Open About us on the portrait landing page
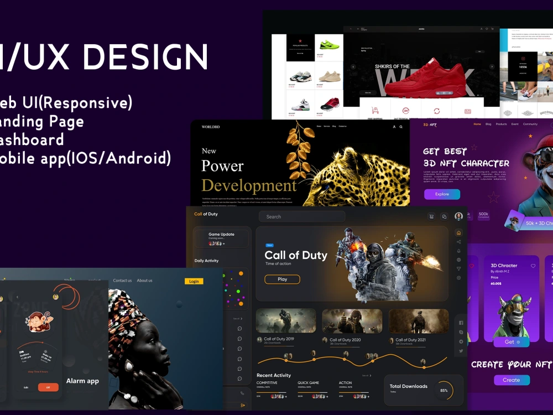Viewport: 553px width, 415px height. [x=144, y=281]
